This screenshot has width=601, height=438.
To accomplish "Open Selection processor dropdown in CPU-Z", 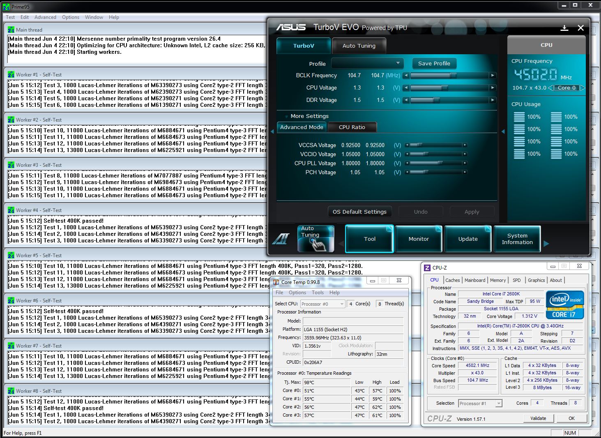I will (x=480, y=403).
